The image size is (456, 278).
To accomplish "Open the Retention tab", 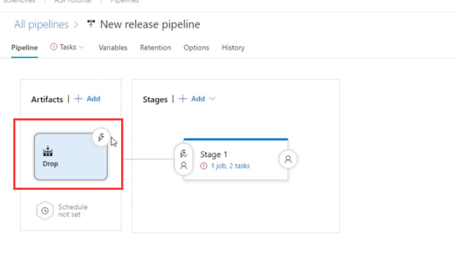I will (156, 48).
